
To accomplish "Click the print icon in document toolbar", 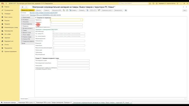I will pyautogui.click(x=126, y=10).
